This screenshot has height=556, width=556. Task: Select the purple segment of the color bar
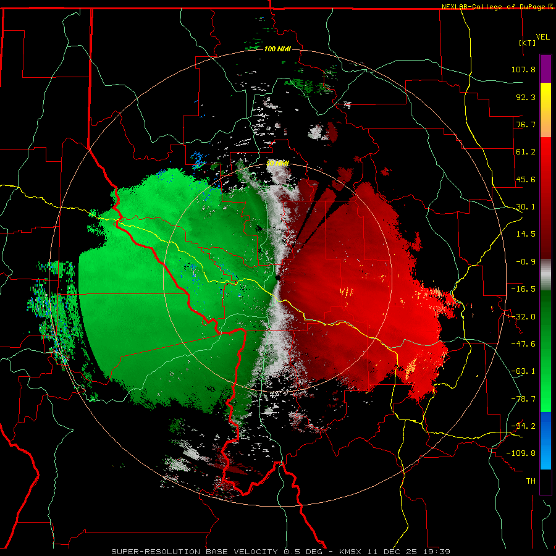coord(545,69)
